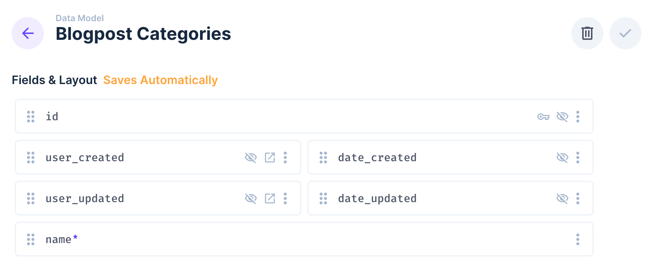Grab the drag handle of name field

(31, 239)
